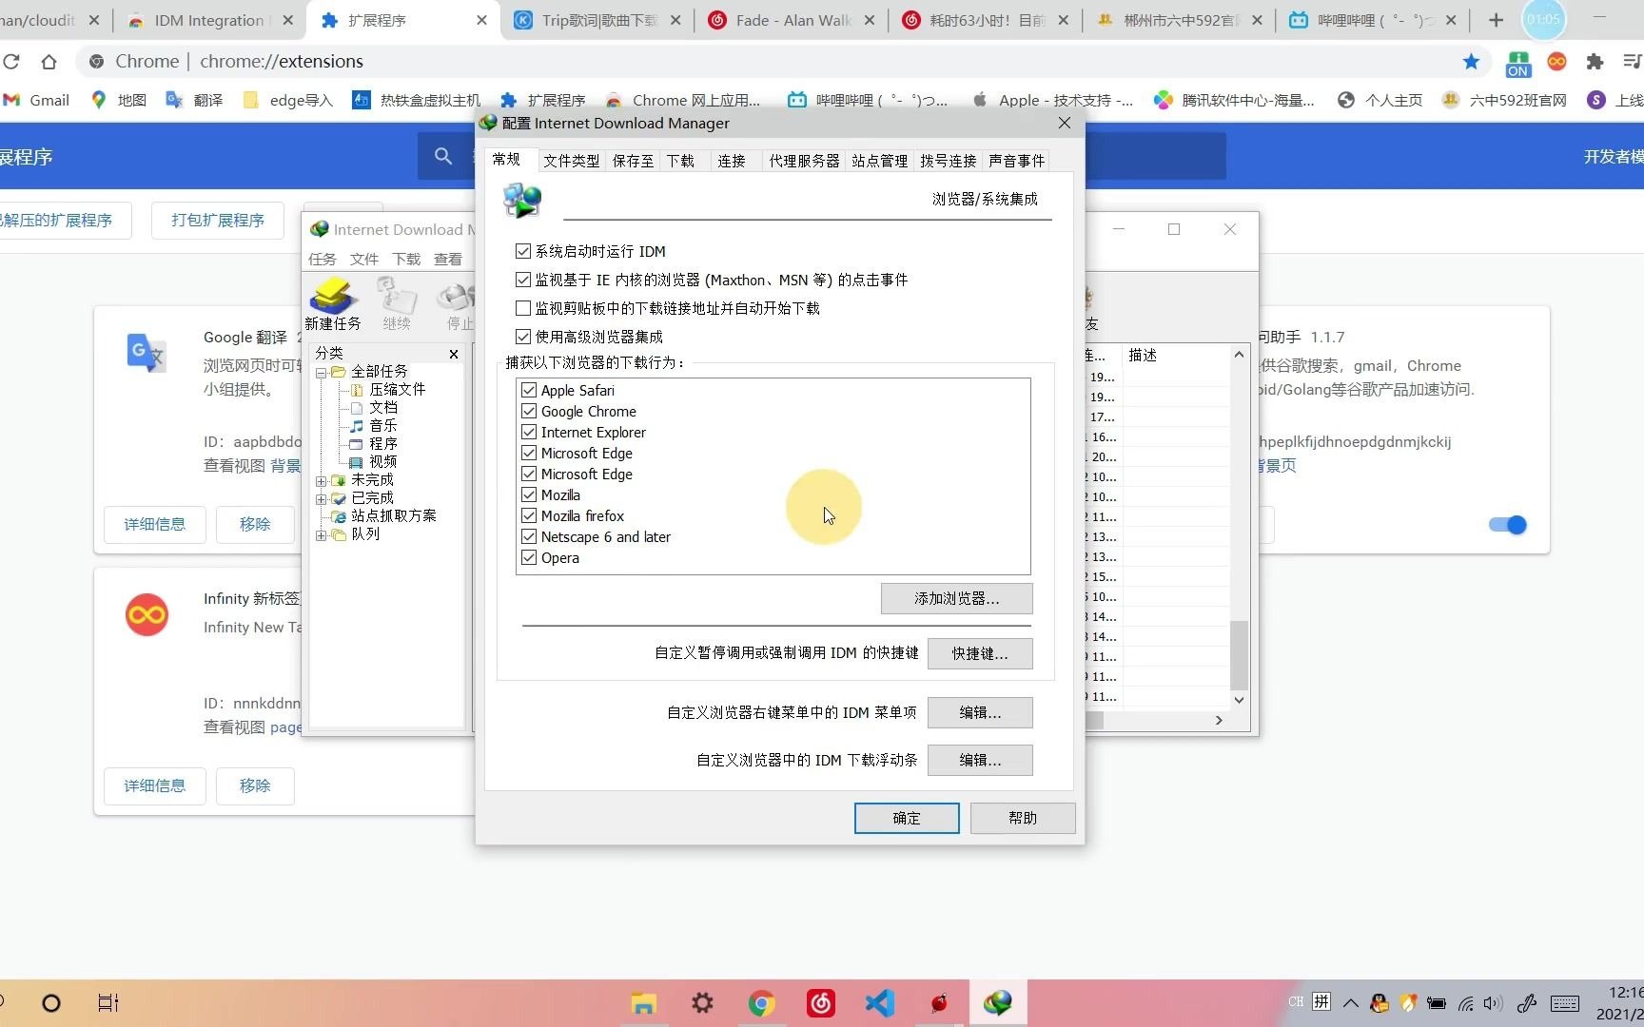Open File Explorer from taskbar
Screen dimensions: 1644x1027
(x=644, y=1003)
